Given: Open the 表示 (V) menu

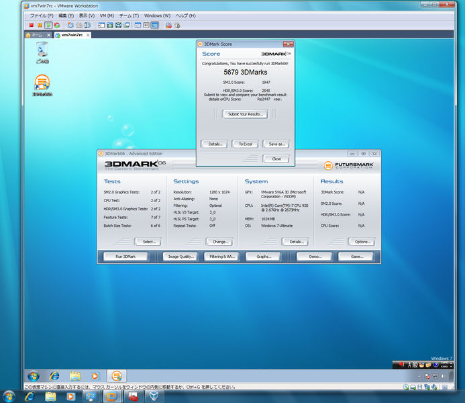Looking at the screenshot, I should [x=87, y=15].
